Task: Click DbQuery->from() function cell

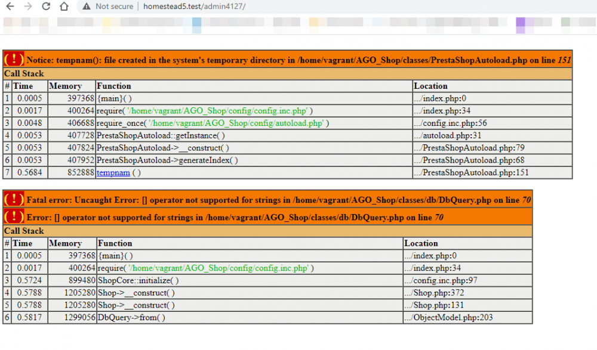Action: tap(250, 317)
